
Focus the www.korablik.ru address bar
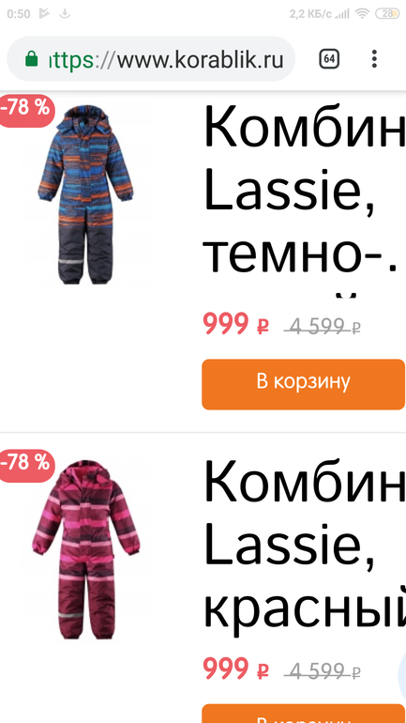[x=151, y=59]
